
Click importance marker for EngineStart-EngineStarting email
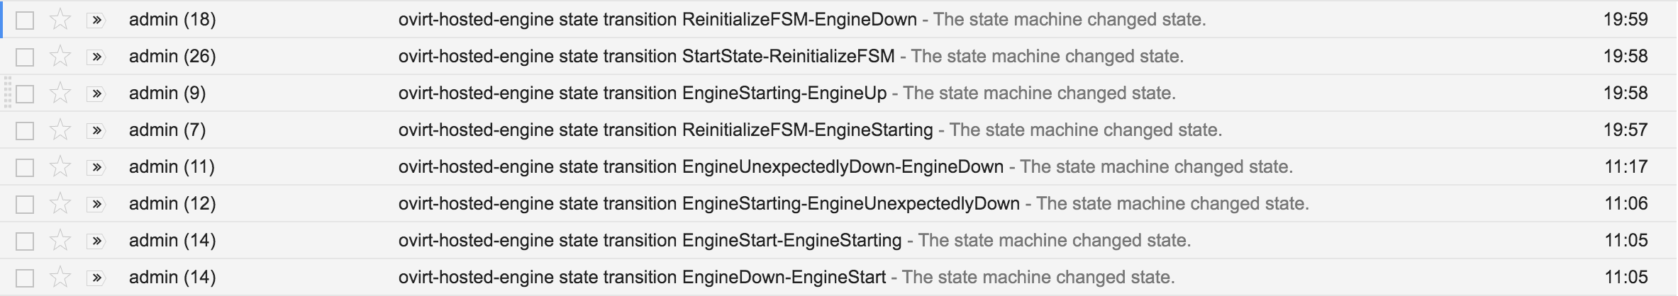[x=96, y=241]
